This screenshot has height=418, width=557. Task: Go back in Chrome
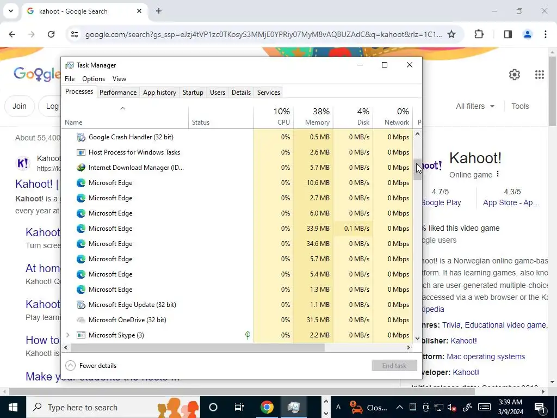(x=12, y=34)
